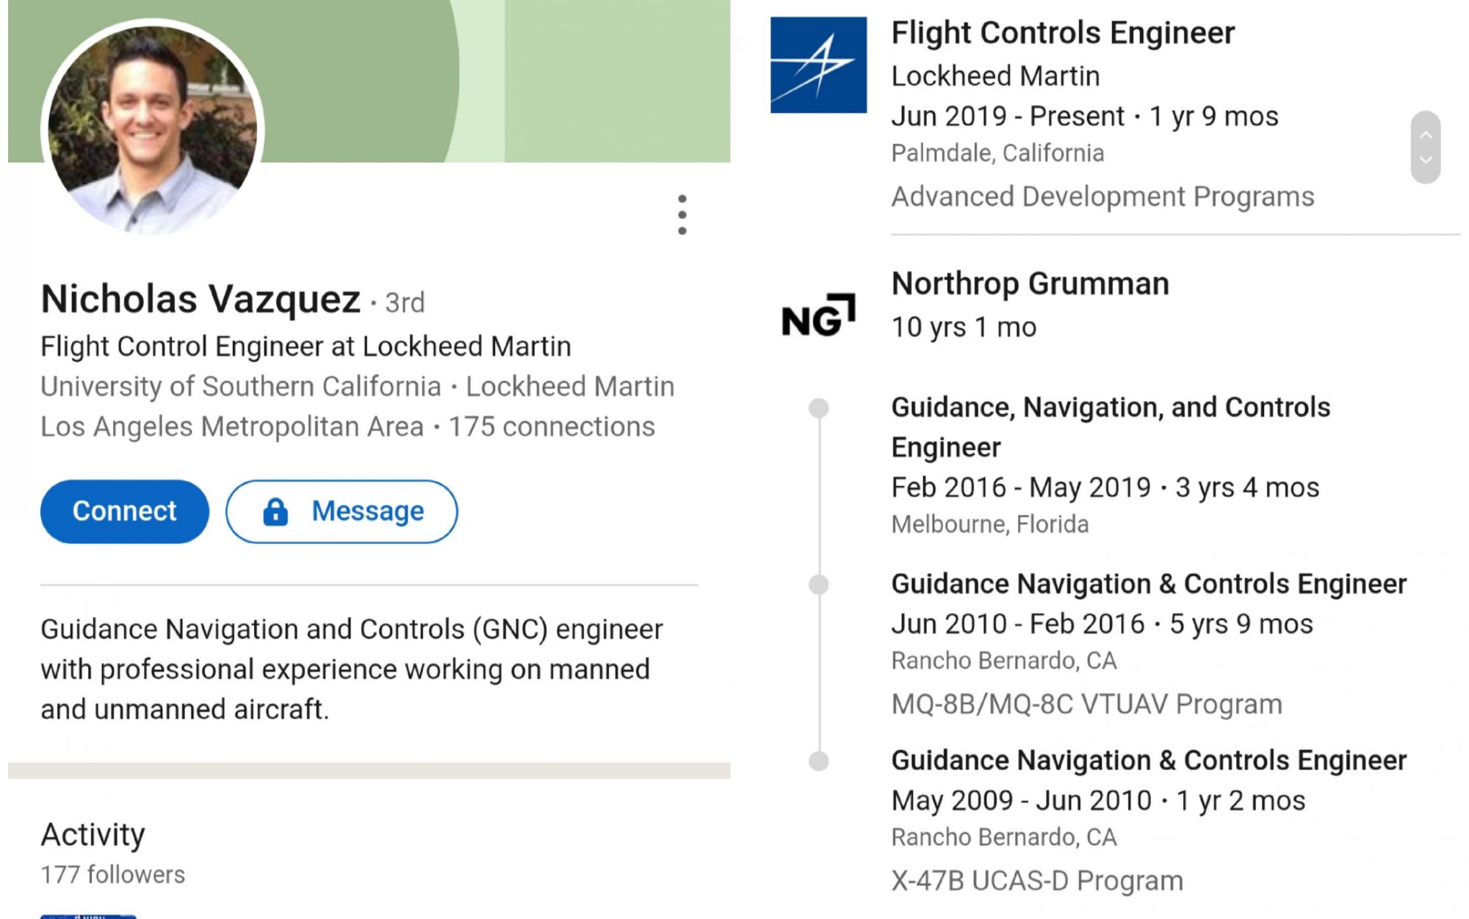The width and height of the screenshot is (1469, 919).
Task: Open Lockheed Martin link under headline
Action: (570, 387)
